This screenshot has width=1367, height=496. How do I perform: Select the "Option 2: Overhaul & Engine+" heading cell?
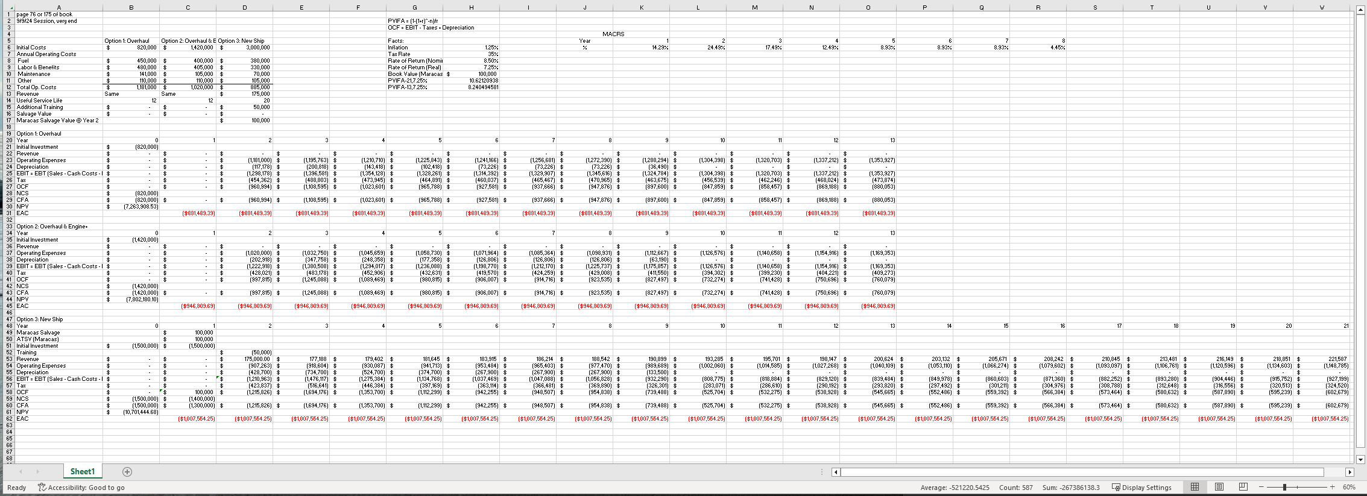pos(59,227)
